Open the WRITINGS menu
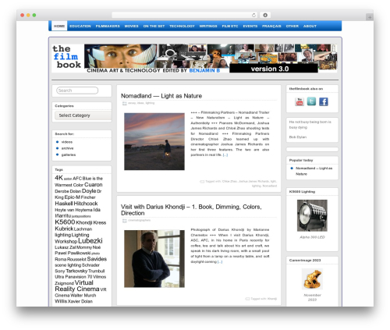Screen dimensions: 390x330 208,26
